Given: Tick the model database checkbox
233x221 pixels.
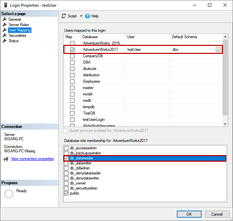Looking at the screenshot, I should (x=72, y=94).
